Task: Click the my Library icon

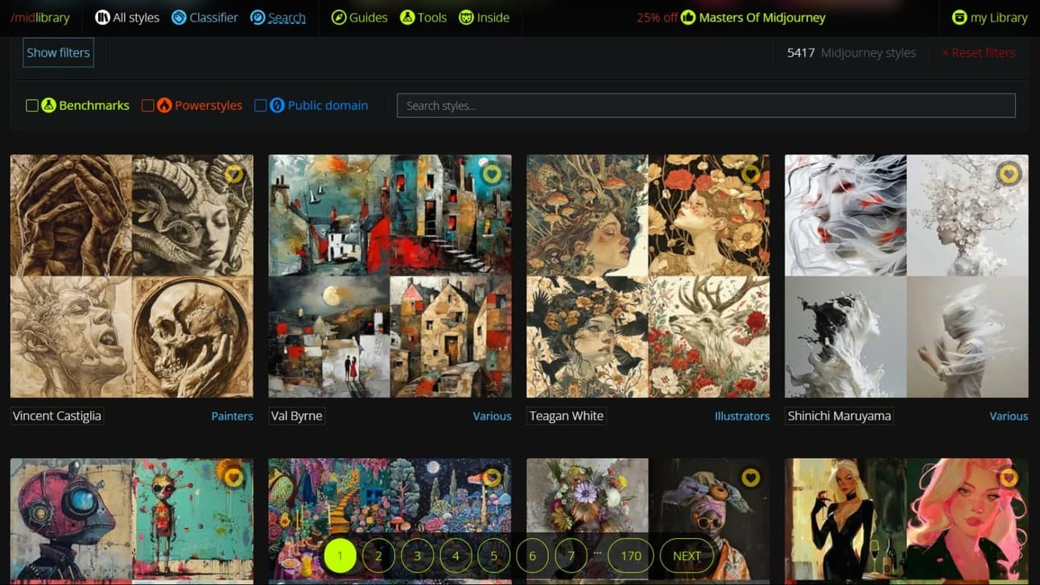Action: pos(959,18)
